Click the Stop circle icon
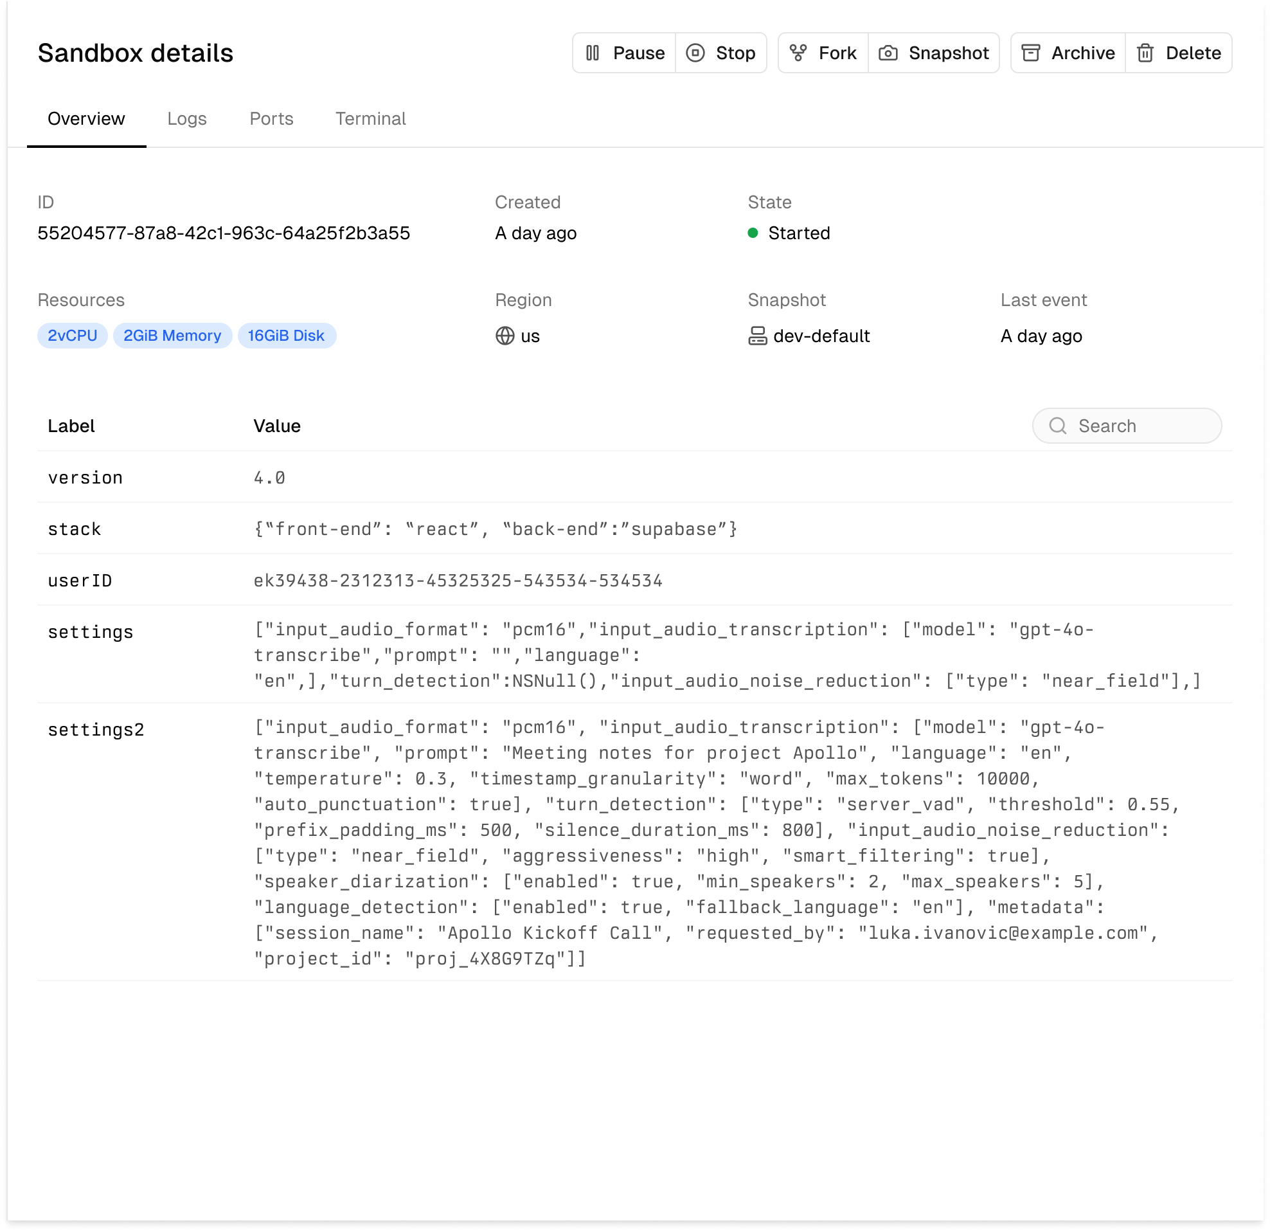The height and width of the screenshot is (1232, 1270). (x=695, y=53)
